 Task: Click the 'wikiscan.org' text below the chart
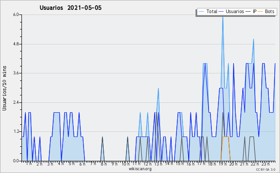tap(140, 169)
